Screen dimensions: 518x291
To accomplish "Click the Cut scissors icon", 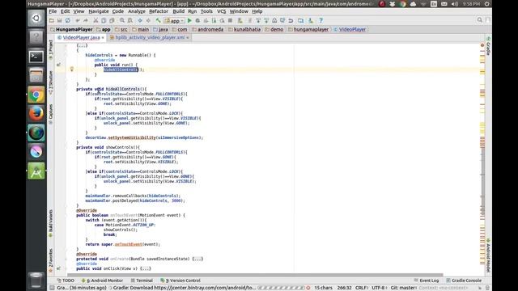I will [x=96, y=20].
